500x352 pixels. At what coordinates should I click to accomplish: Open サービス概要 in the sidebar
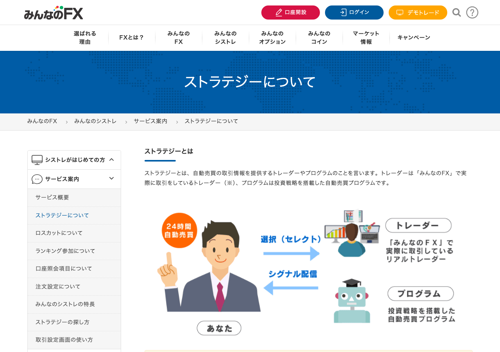(x=74, y=198)
